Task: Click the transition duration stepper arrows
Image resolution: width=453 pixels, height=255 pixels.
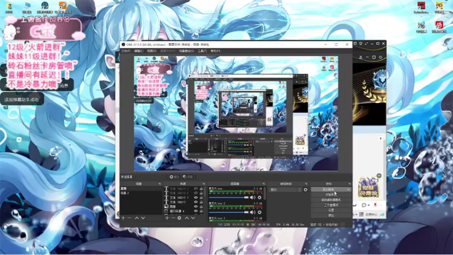Action: point(300,190)
